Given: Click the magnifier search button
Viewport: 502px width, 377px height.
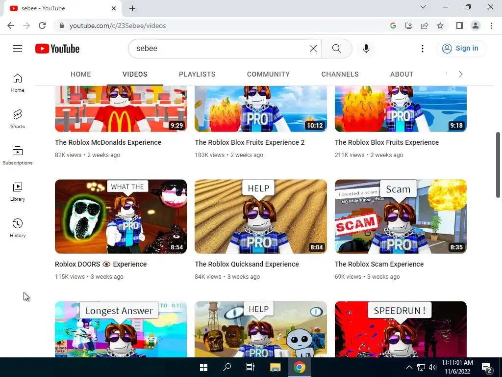Looking at the screenshot, I should pos(336,49).
